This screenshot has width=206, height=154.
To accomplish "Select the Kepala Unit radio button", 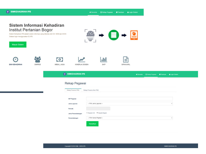I will point(87,113).
